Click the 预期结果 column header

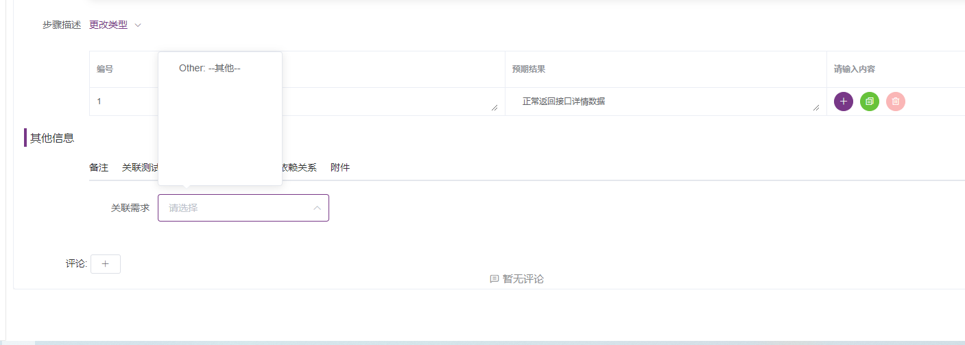pos(529,69)
